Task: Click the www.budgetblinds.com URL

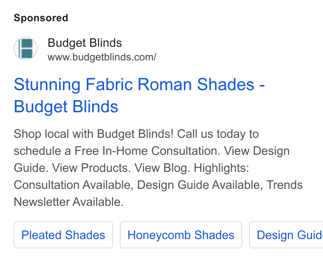Action: point(102,57)
